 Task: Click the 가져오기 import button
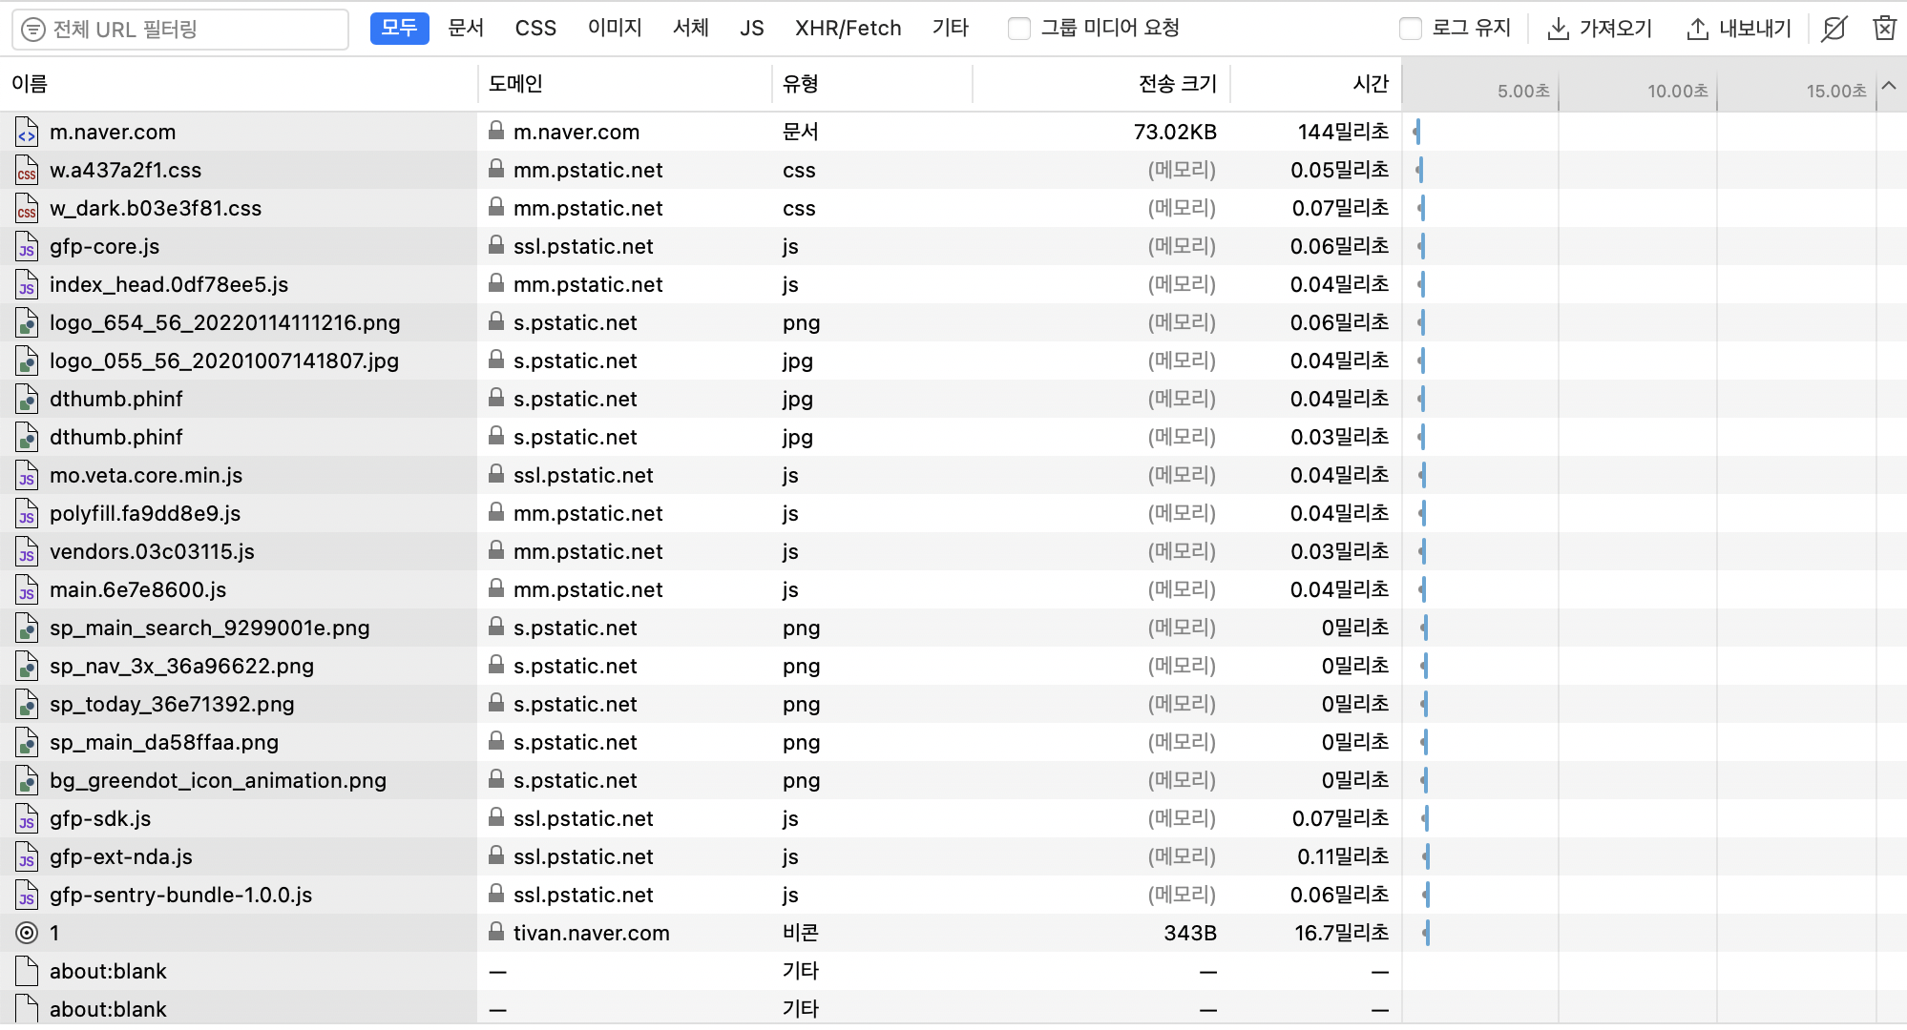tap(1600, 29)
